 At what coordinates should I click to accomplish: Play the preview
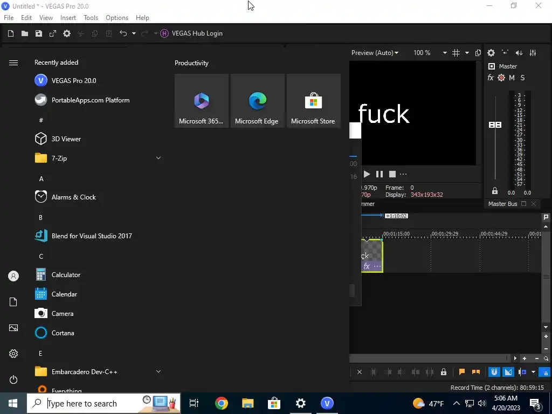coord(367,174)
